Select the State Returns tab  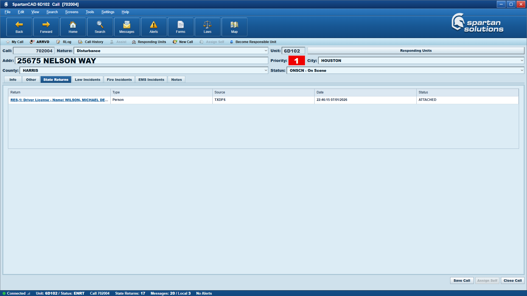point(56,79)
